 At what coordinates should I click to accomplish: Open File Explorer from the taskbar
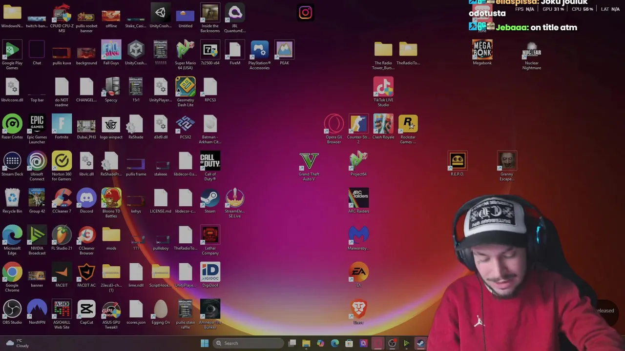pos(306,343)
